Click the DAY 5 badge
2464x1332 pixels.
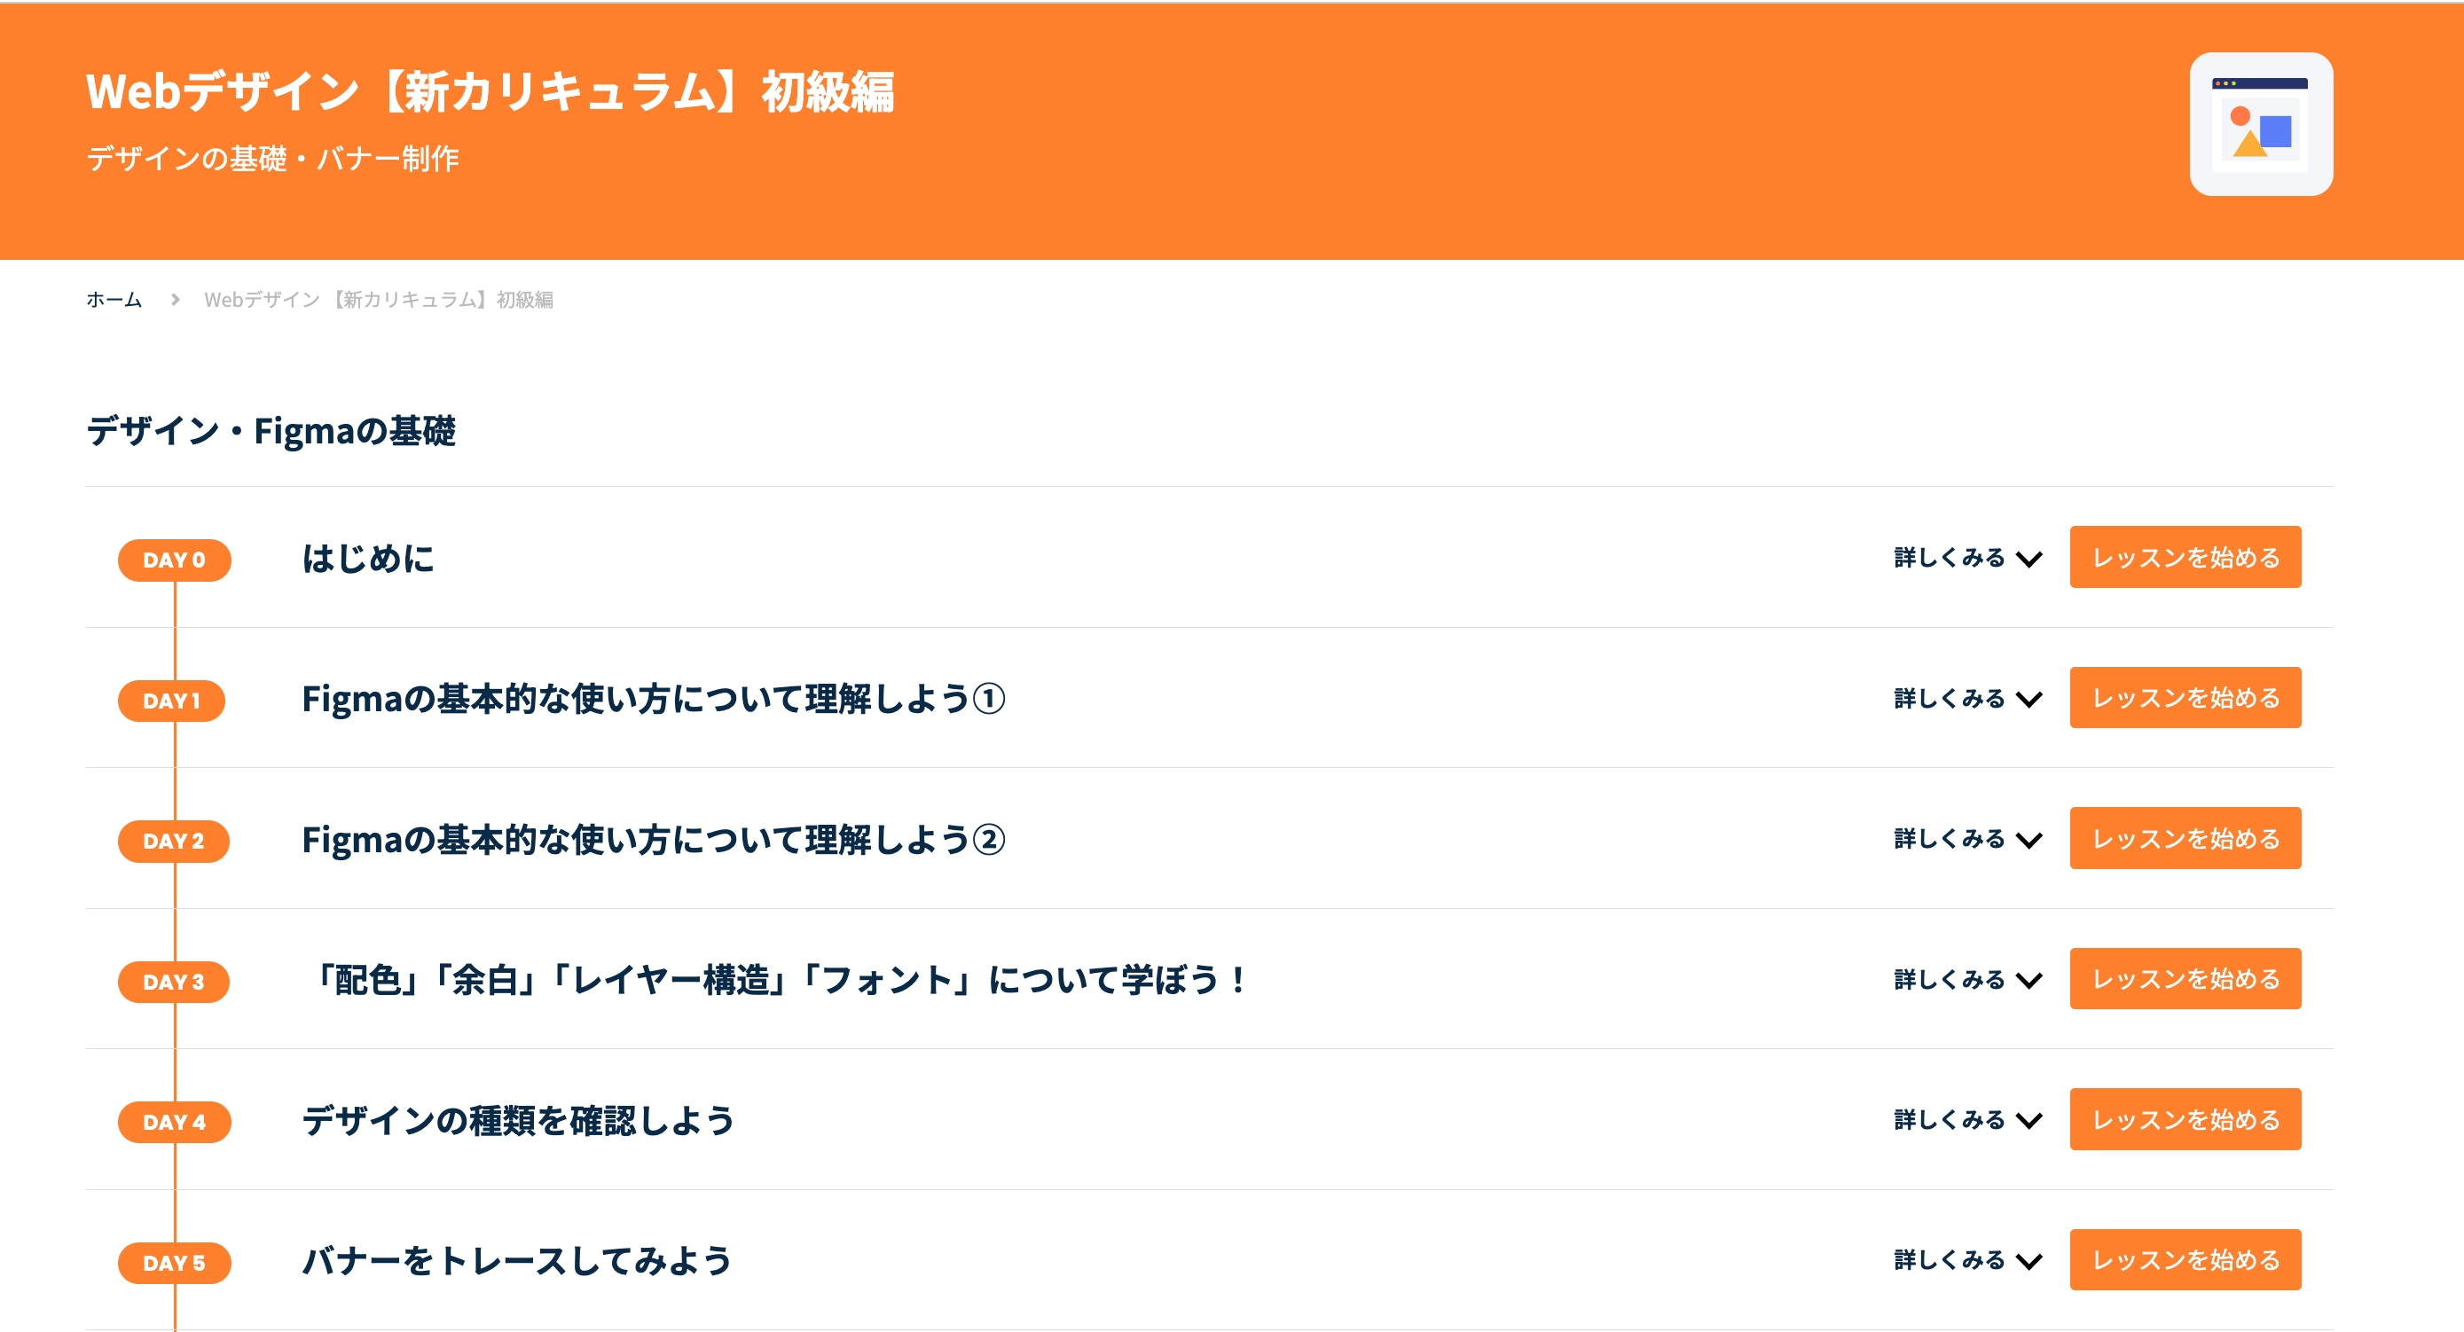174,1263
